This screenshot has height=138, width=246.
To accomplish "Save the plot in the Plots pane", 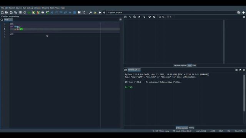I will pyautogui.click(x=125, y=17).
